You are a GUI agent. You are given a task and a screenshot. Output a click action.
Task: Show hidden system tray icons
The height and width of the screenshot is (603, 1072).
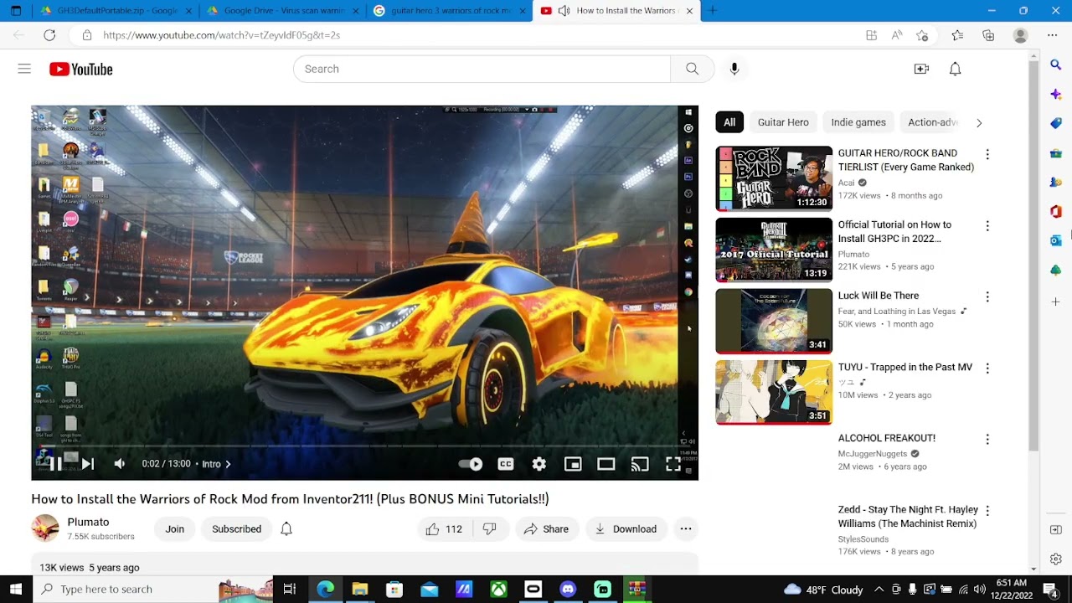click(879, 590)
